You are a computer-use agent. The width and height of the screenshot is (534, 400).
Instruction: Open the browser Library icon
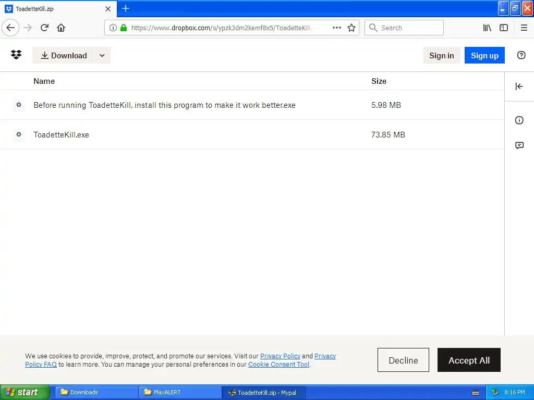coord(487,28)
